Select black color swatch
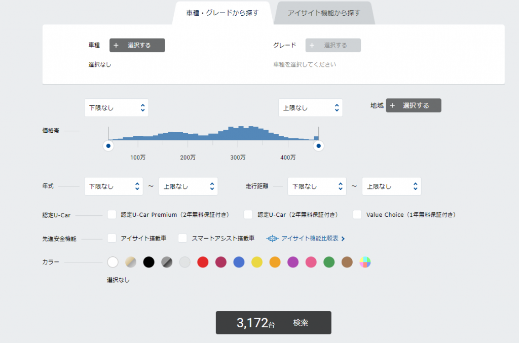Screen dimensions: 519x343 point(149,262)
